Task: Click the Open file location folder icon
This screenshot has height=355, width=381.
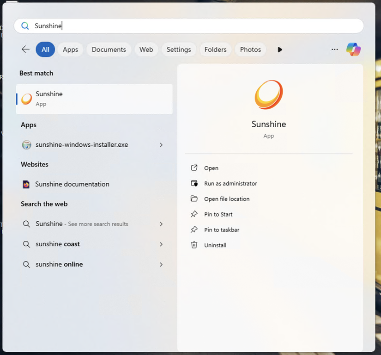Action: (194, 199)
